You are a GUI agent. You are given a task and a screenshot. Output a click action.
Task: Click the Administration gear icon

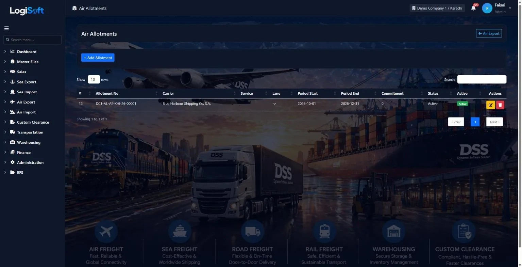coord(13,162)
